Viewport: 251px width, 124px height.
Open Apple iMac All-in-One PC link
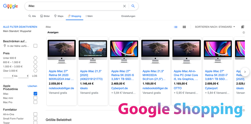point(186,75)
